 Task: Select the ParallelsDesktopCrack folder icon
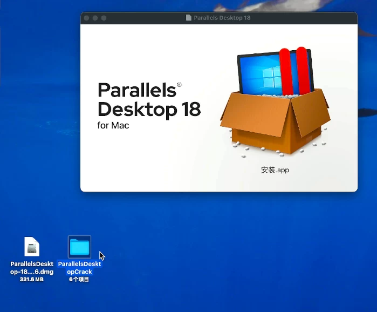click(x=79, y=247)
